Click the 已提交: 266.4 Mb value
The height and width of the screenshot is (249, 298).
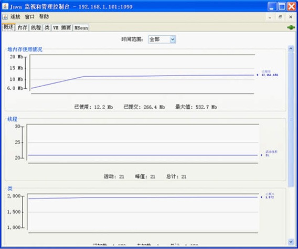144,107
